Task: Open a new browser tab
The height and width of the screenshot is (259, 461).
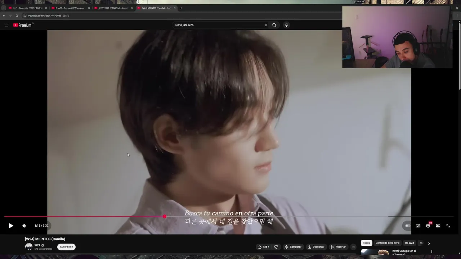Action: [x=181, y=8]
